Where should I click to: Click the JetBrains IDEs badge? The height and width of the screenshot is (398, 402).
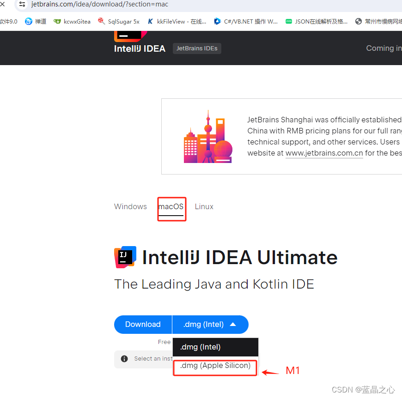197,48
